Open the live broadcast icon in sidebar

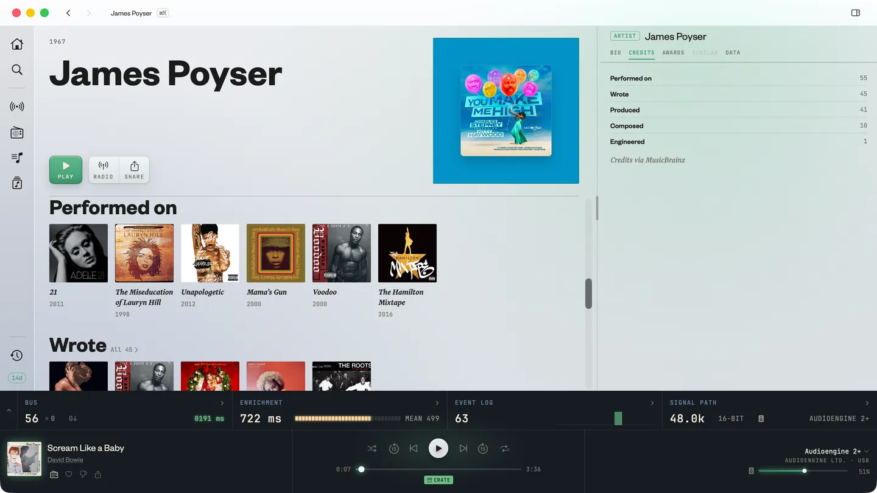17,107
